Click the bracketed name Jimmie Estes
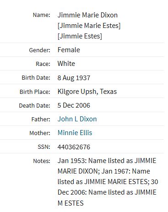Viewport: 168px width, 212px height. tap(80, 36)
